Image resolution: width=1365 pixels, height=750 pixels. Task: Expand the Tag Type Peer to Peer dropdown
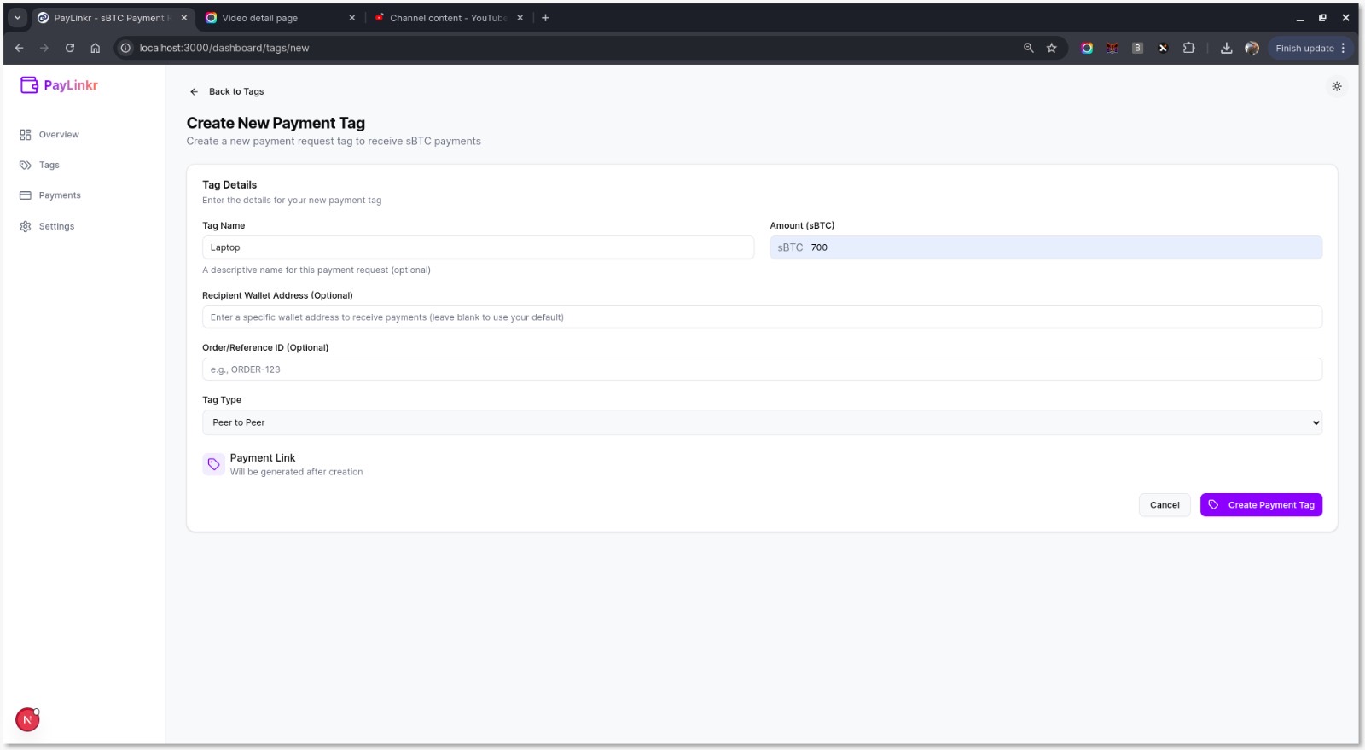coord(762,422)
